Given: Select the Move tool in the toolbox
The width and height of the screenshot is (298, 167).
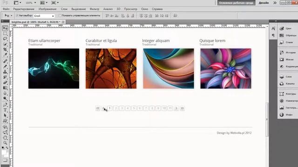Looking at the screenshot, I should 5,28.
